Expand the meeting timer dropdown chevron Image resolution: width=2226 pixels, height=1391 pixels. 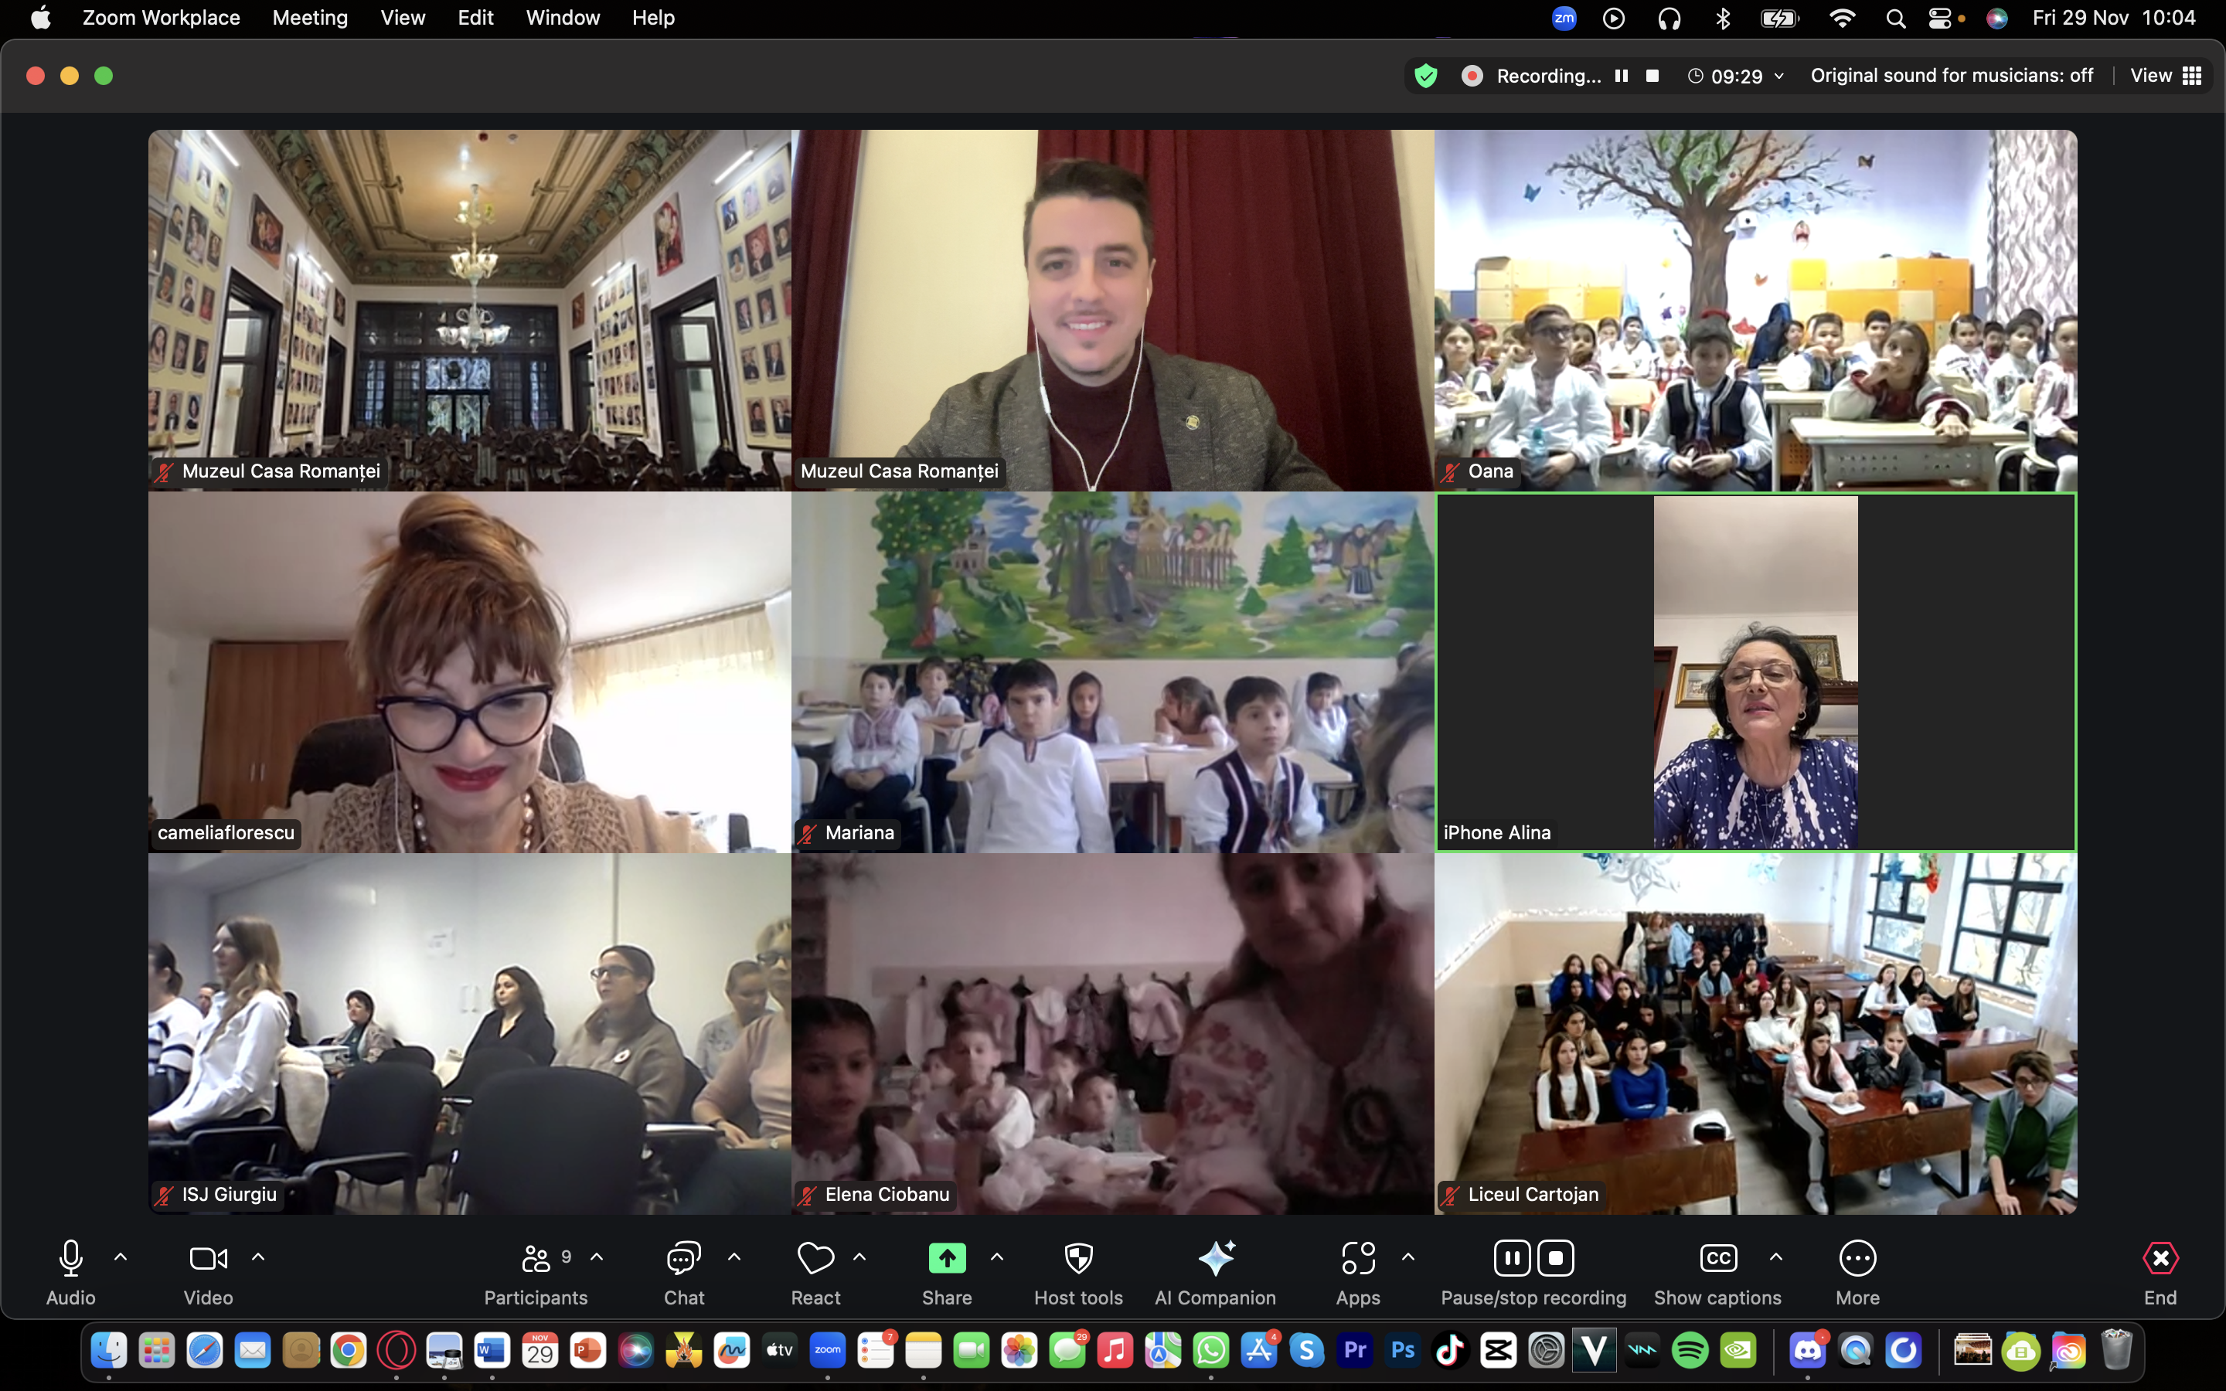click(1779, 77)
